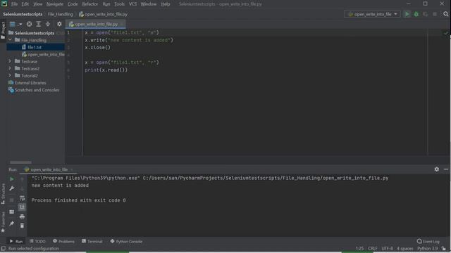Open the Refactor menu

coord(90,4)
